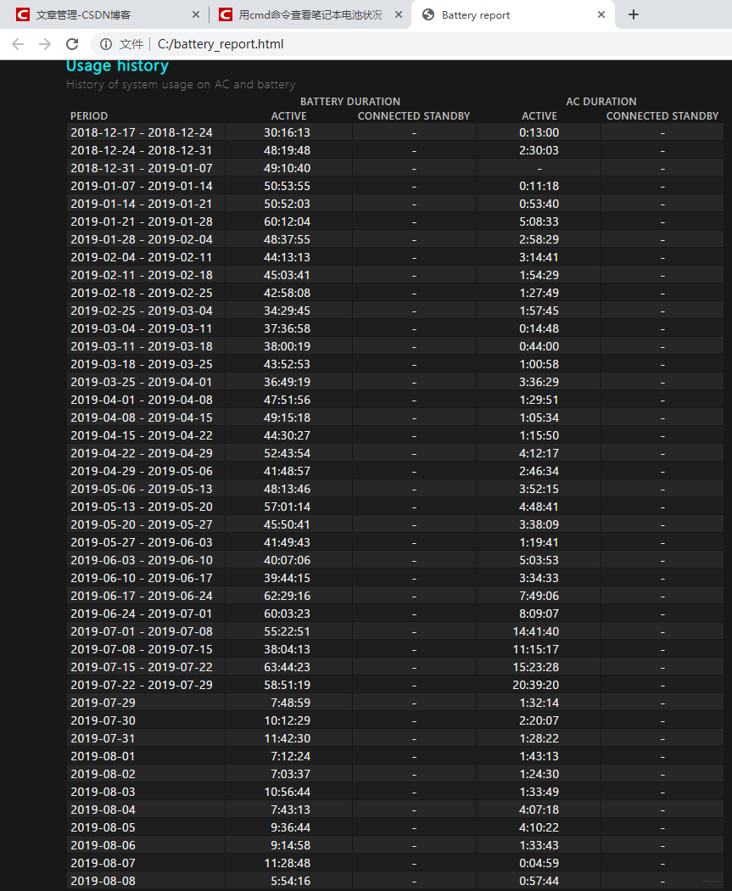Close the 用cmd命令查看笔记本电池状况 tab
The width and height of the screenshot is (732, 891).
click(399, 14)
